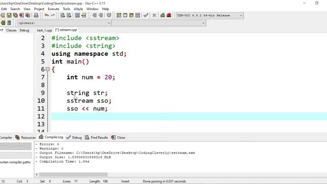
Task: Click the Close tab of bottom panel
Action: point(118,137)
